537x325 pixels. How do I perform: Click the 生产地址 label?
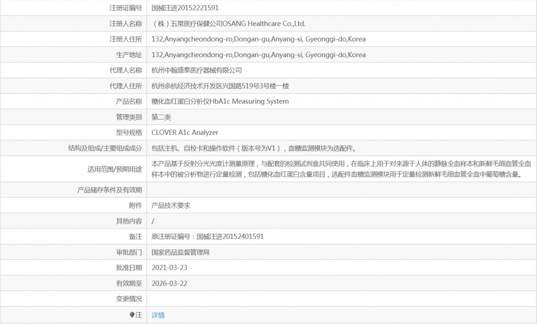[129, 54]
